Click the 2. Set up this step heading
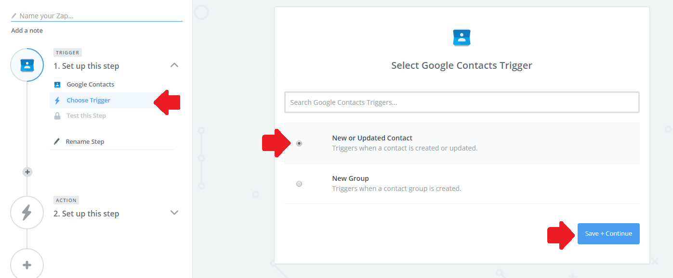This screenshot has height=278, width=673. [x=86, y=214]
